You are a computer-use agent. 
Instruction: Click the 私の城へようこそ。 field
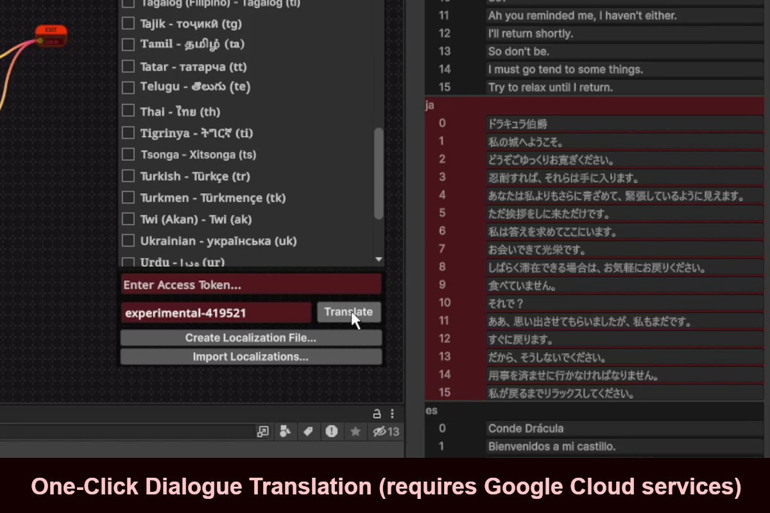coord(625,142)
